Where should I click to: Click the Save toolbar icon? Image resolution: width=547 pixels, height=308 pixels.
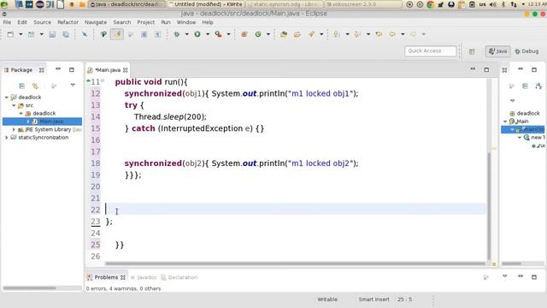pos(52,34)
